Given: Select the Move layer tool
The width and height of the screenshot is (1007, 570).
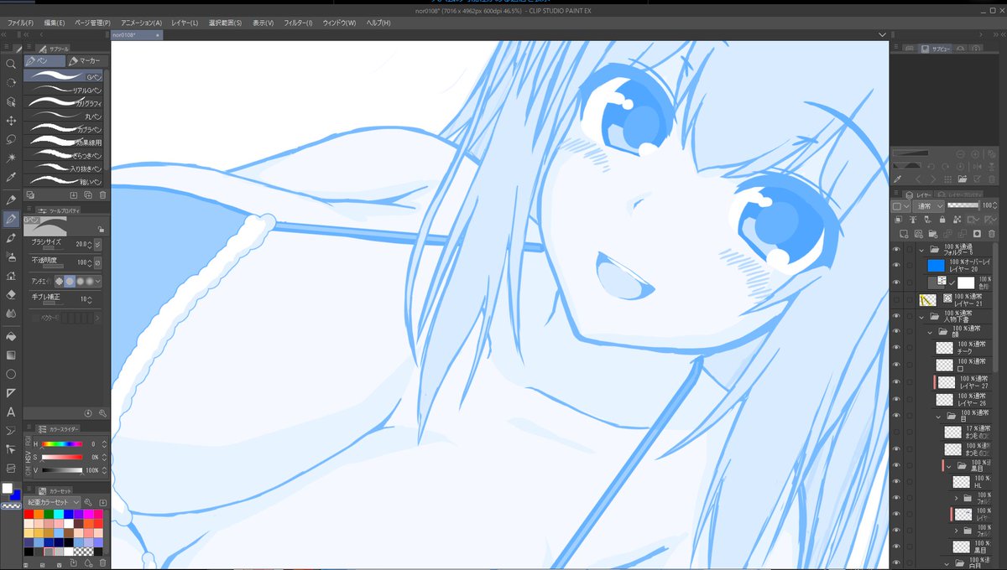Looking at the screenshot, I should (x=11, y=120).
